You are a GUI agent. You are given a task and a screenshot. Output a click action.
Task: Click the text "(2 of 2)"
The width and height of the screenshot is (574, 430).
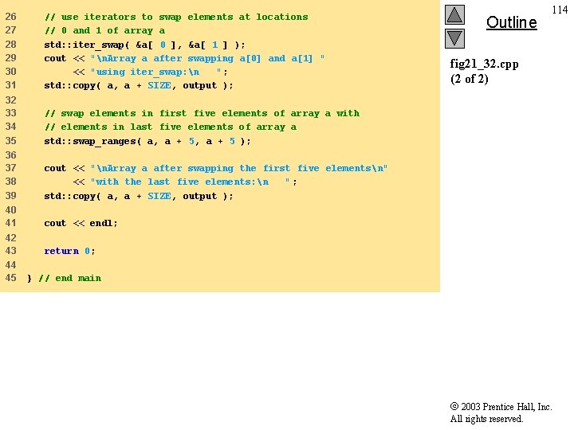[x=469, y=79]
